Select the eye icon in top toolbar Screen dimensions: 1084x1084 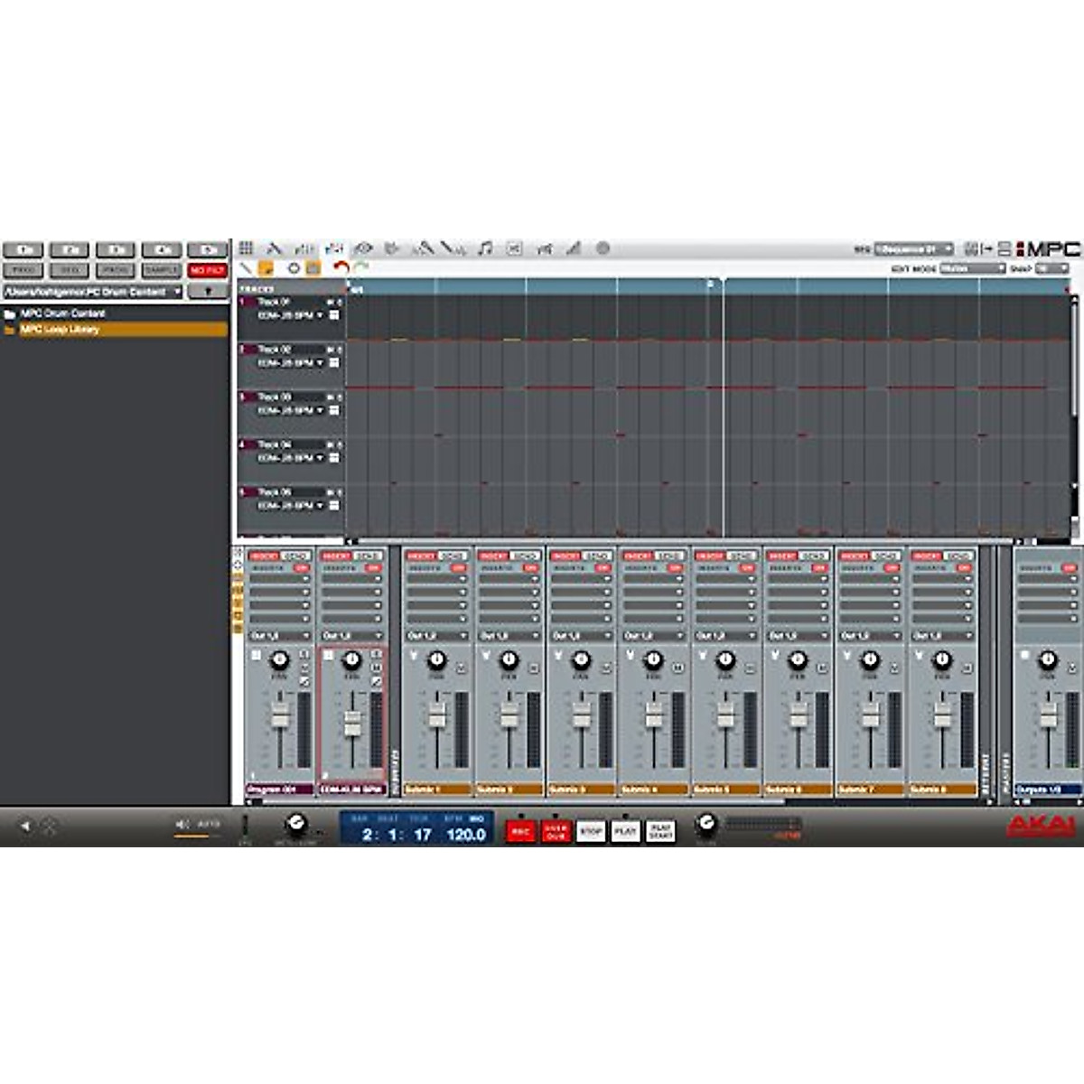pos(363,248)
